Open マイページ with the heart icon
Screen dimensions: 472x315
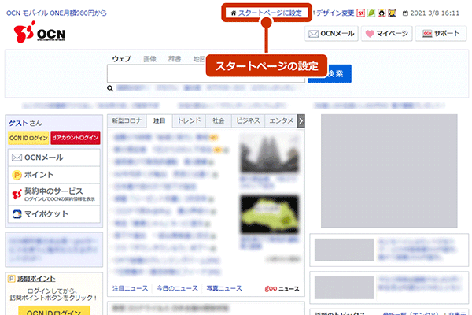(x=387, y=33)
